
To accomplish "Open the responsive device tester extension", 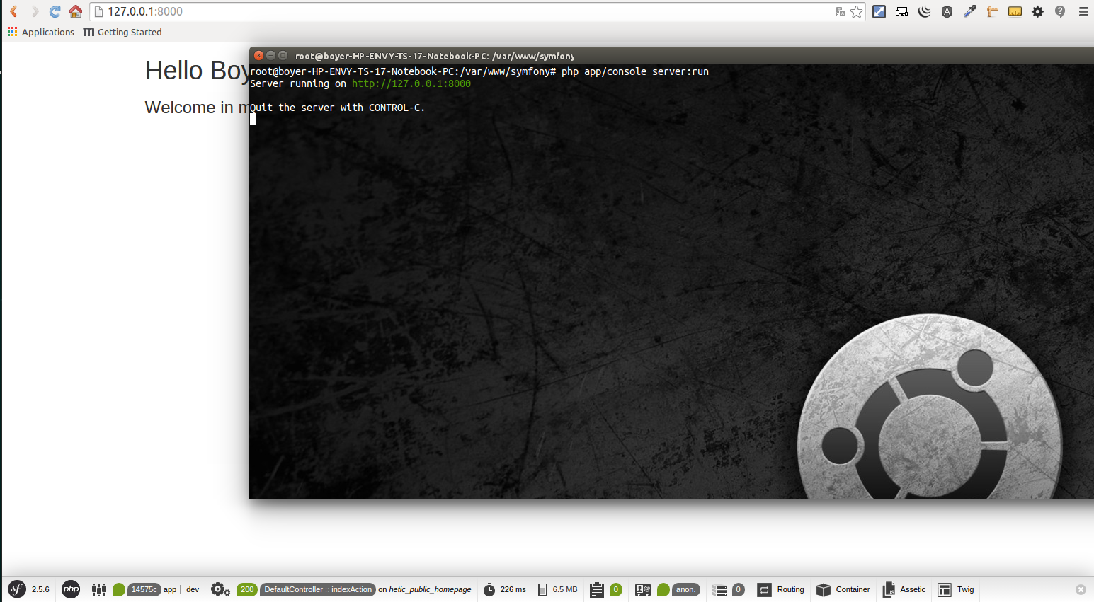I will [x=901, y=11].
